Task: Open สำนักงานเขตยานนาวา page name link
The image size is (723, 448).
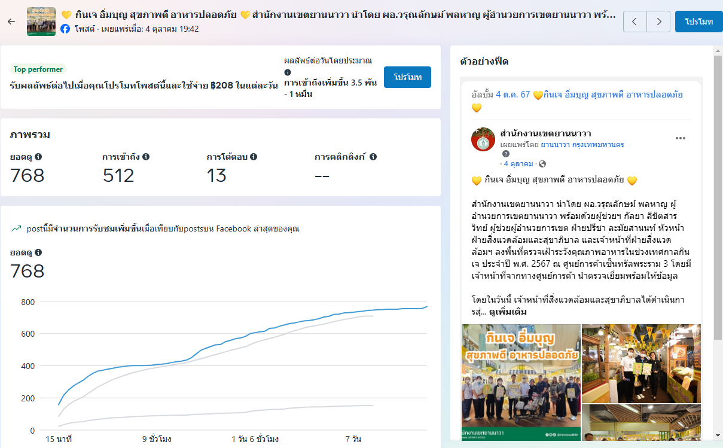Action: pos(545,133)
